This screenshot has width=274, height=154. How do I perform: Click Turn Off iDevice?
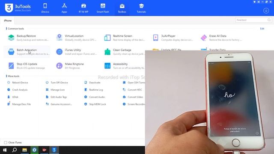(x=57, y=83)
